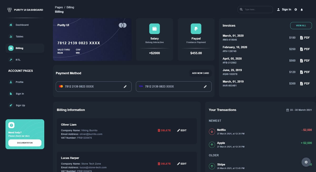Viewport: 316px width, 172px height.
Task: Click the Netflix transaction down-arrow icon
Action: [x=212, y=131]
